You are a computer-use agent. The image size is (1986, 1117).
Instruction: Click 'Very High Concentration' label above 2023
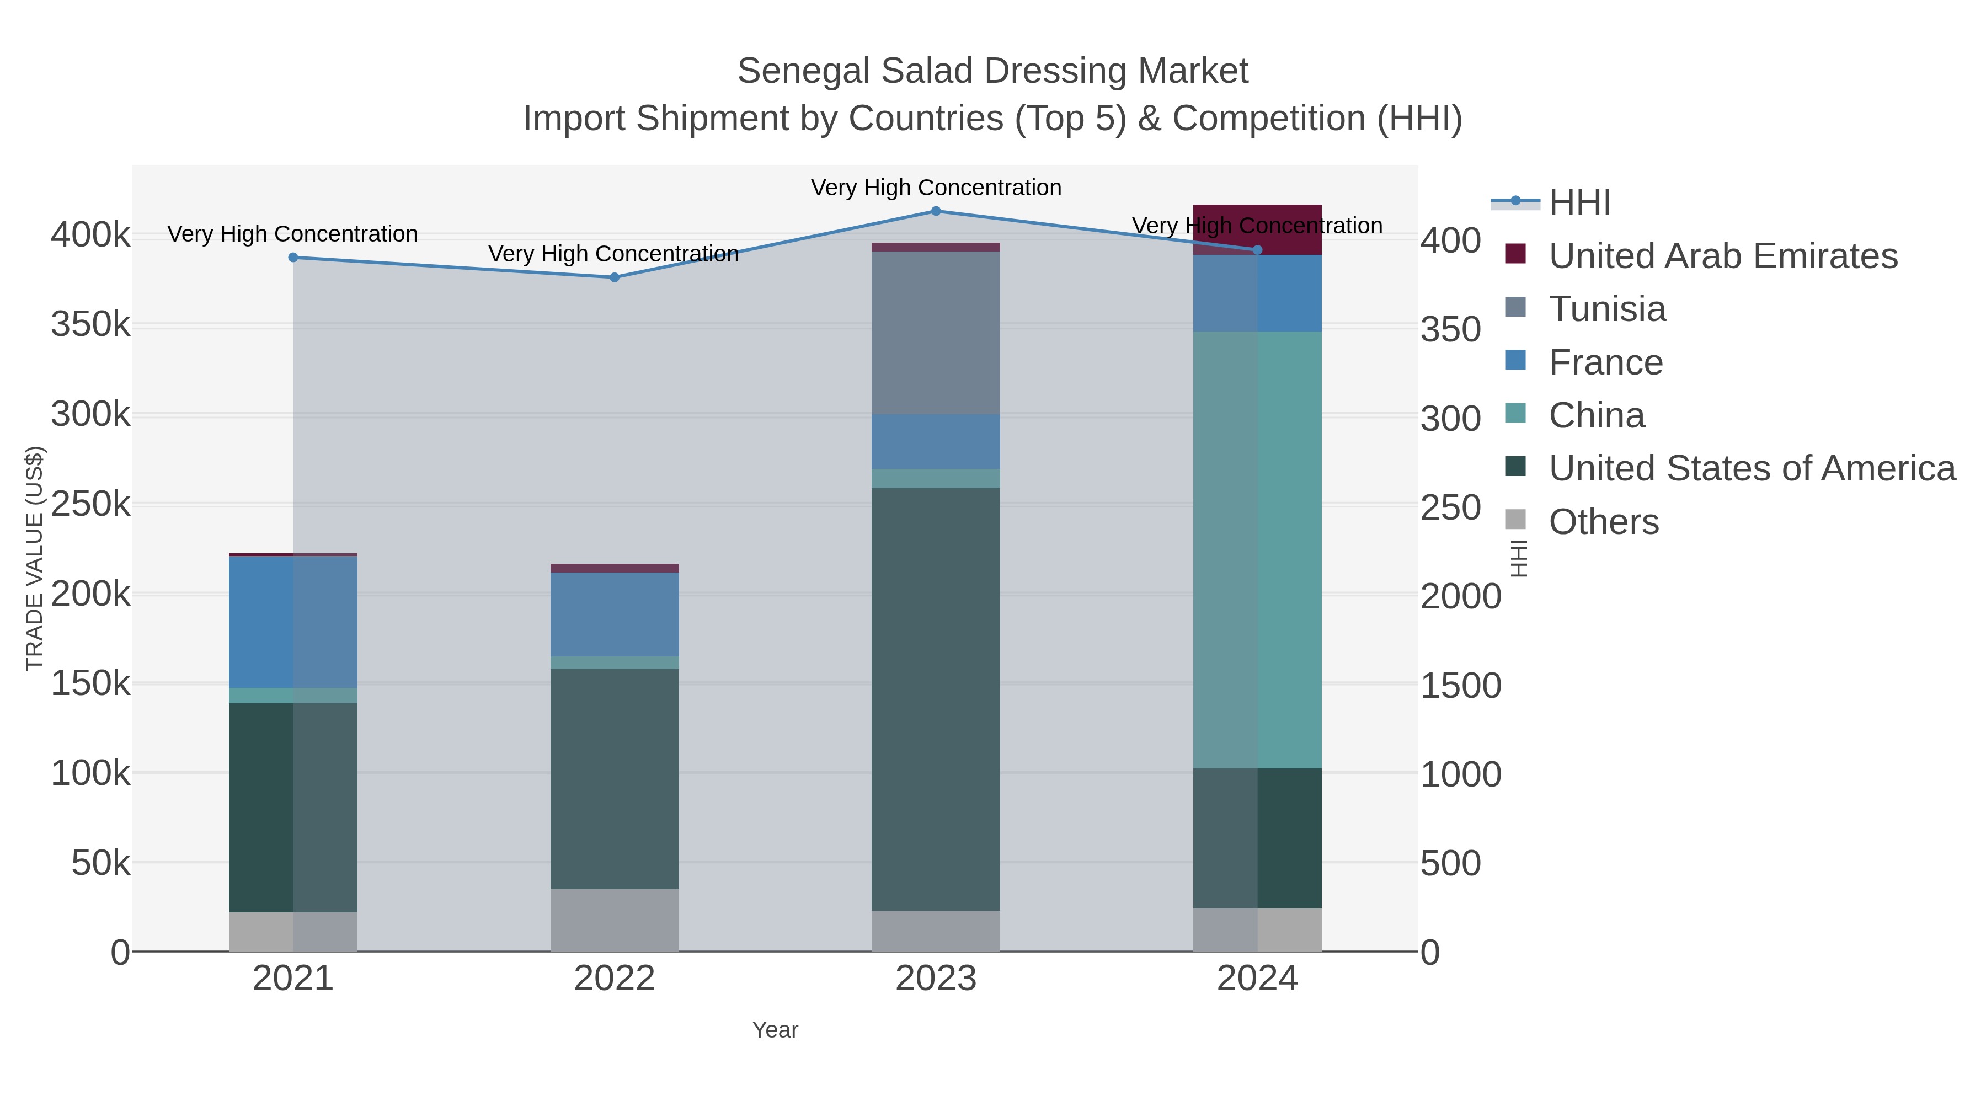(936, 188)
